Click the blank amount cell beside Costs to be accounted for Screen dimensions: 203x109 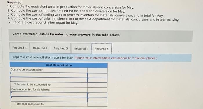click(97, 71)
